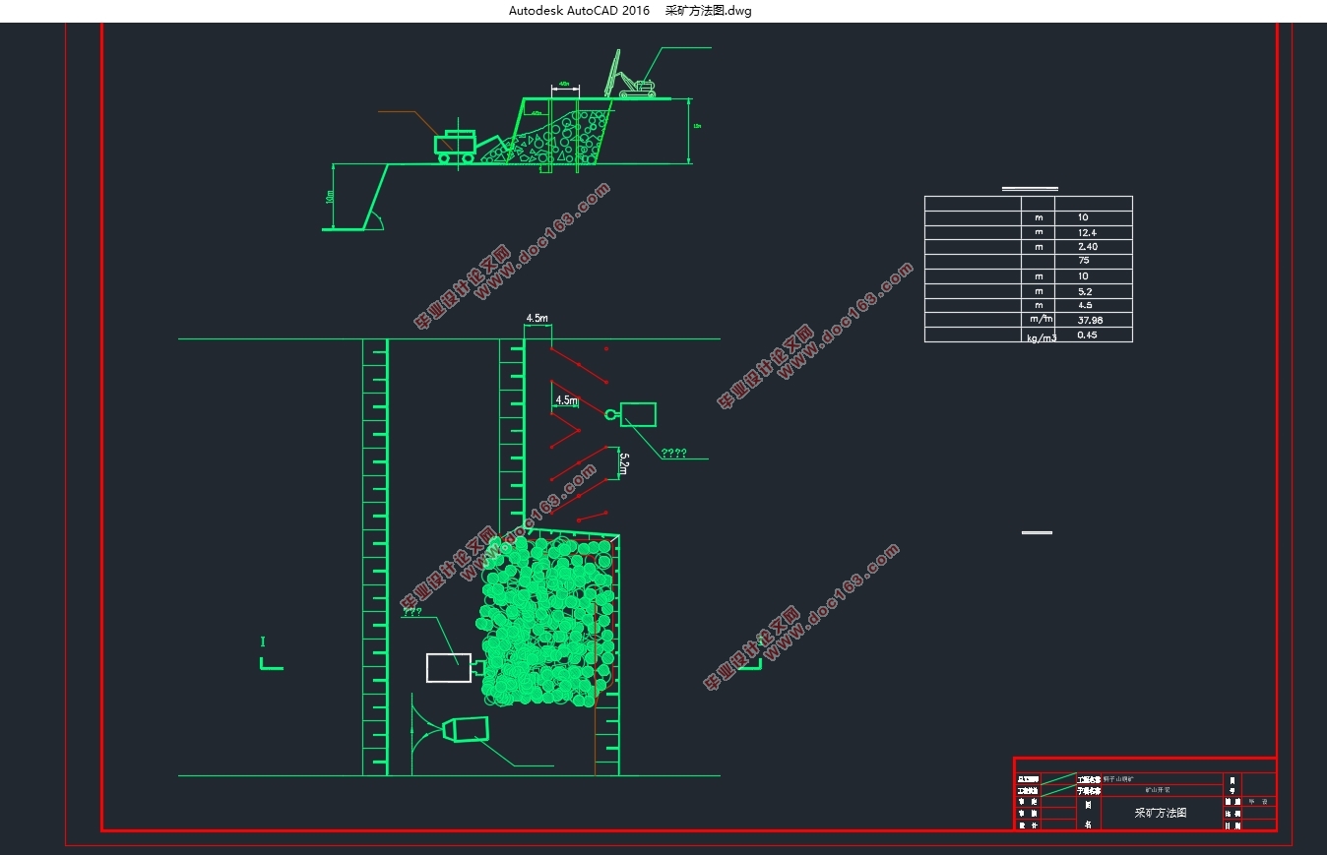Select the 5.2 table value

tap(1085, 291)
